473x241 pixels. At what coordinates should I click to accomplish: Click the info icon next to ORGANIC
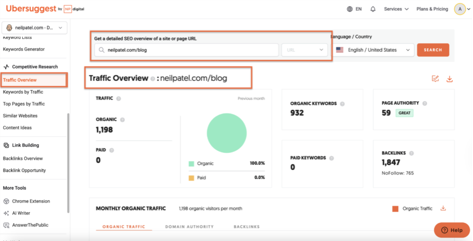(x=122, y=120)
